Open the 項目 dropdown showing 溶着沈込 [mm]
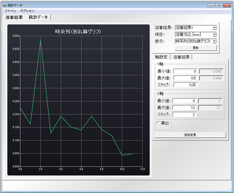 (214, 35)
